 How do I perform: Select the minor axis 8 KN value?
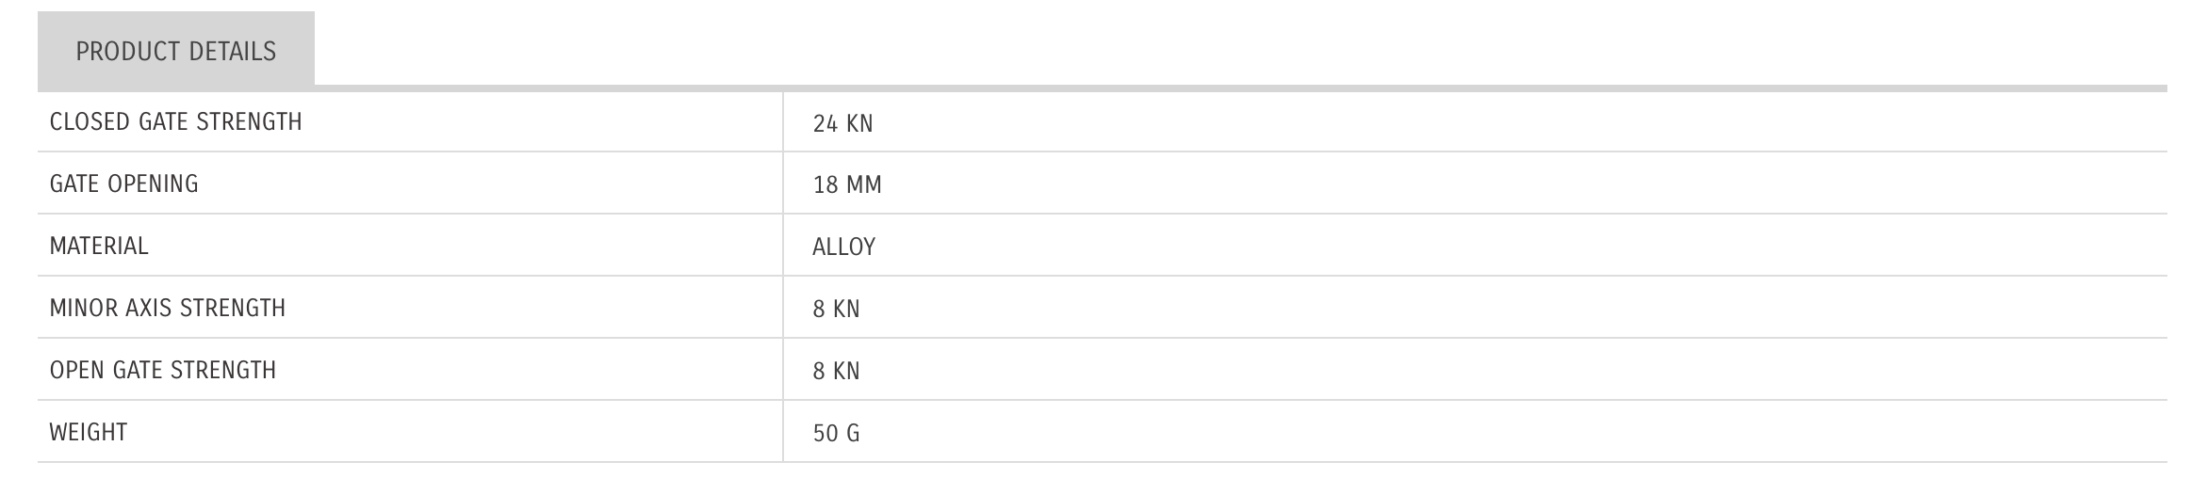836,310
